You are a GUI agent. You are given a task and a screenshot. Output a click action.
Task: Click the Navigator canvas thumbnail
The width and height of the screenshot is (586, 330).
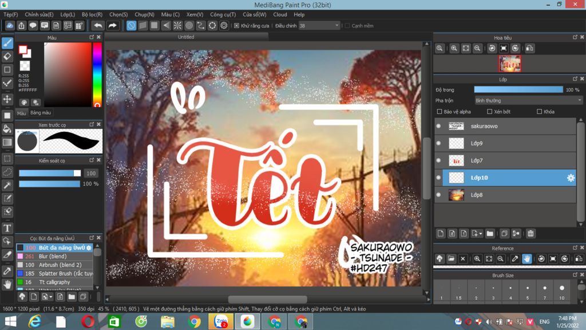[509, 64]
